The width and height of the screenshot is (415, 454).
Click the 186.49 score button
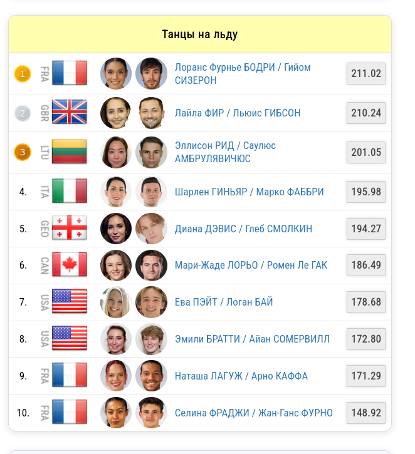(366, 265)
